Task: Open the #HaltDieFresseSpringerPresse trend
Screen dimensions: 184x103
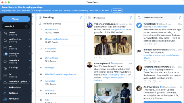Action: 60,74
